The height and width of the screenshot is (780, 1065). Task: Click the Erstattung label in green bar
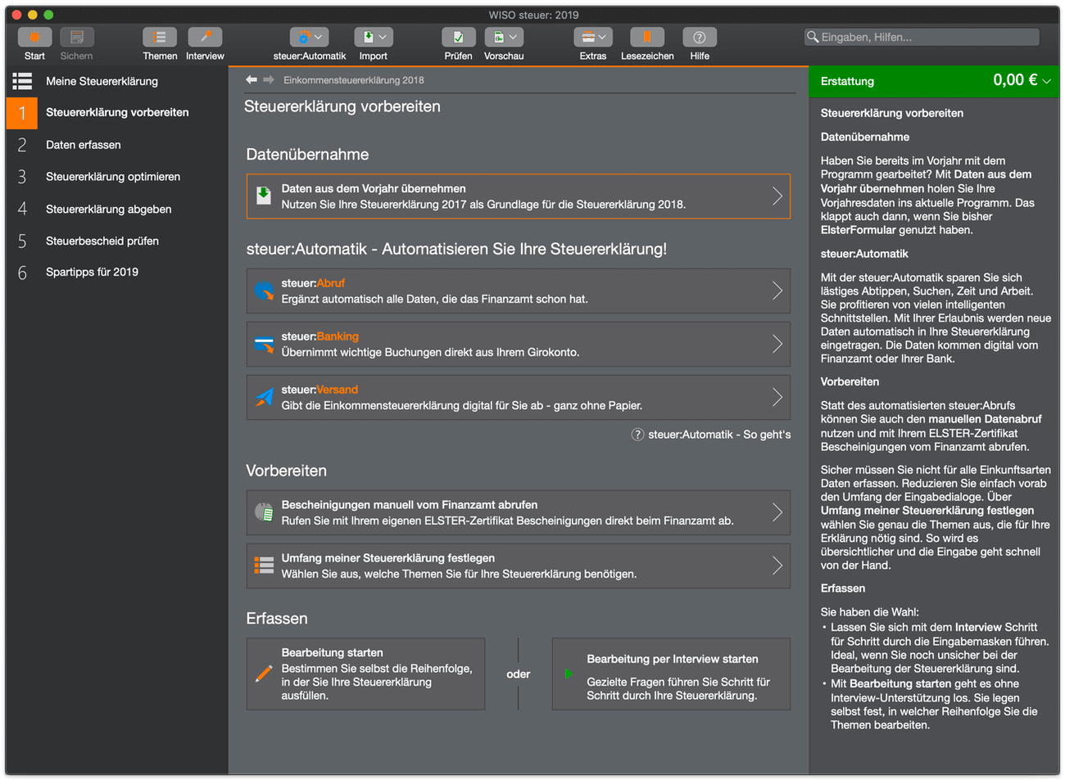click(847, 81)
